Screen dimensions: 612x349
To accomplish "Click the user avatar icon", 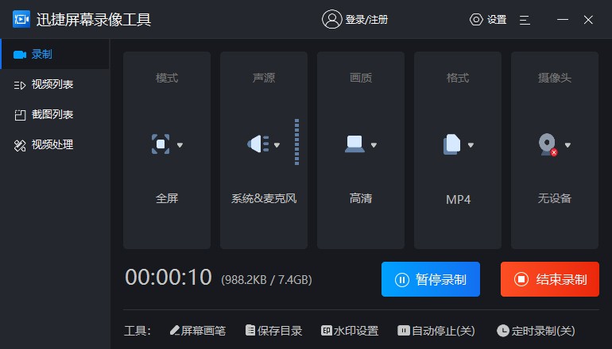I will click(x=331, y=19).
